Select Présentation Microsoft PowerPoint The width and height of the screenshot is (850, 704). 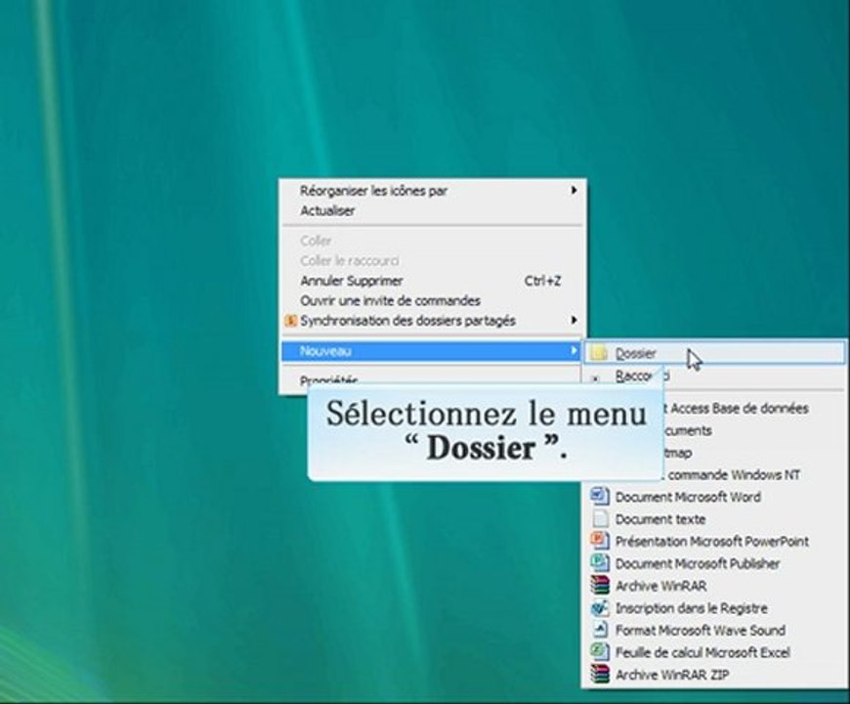[x=714, y=542]
